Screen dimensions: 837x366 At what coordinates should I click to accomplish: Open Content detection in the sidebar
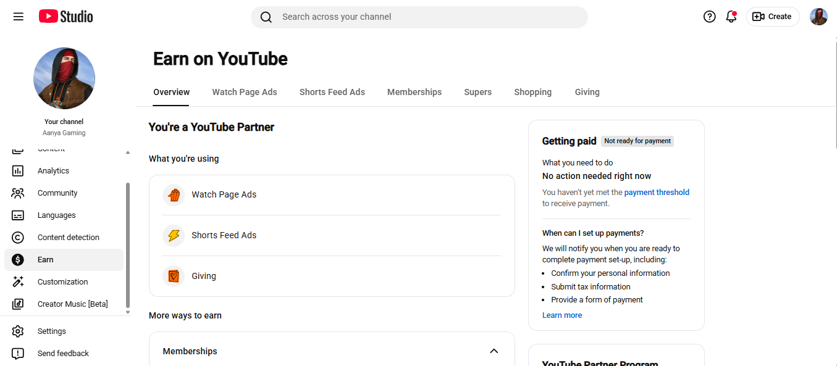[64, 238]
